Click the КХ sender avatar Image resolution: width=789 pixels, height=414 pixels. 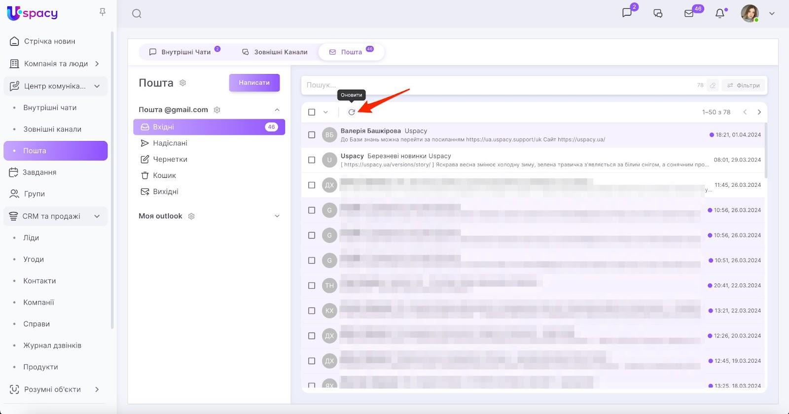tap(329, 311)
